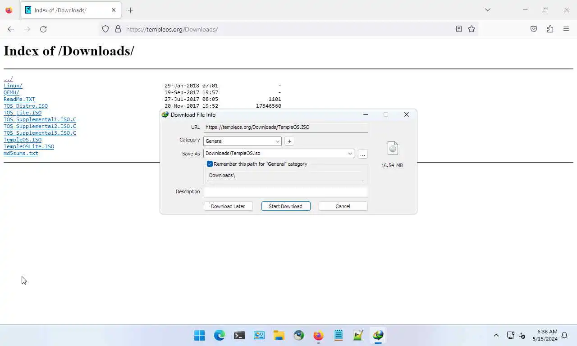
Task: Open TOS_Supplemental2.ISO.C link
Action: click(40, 126)
